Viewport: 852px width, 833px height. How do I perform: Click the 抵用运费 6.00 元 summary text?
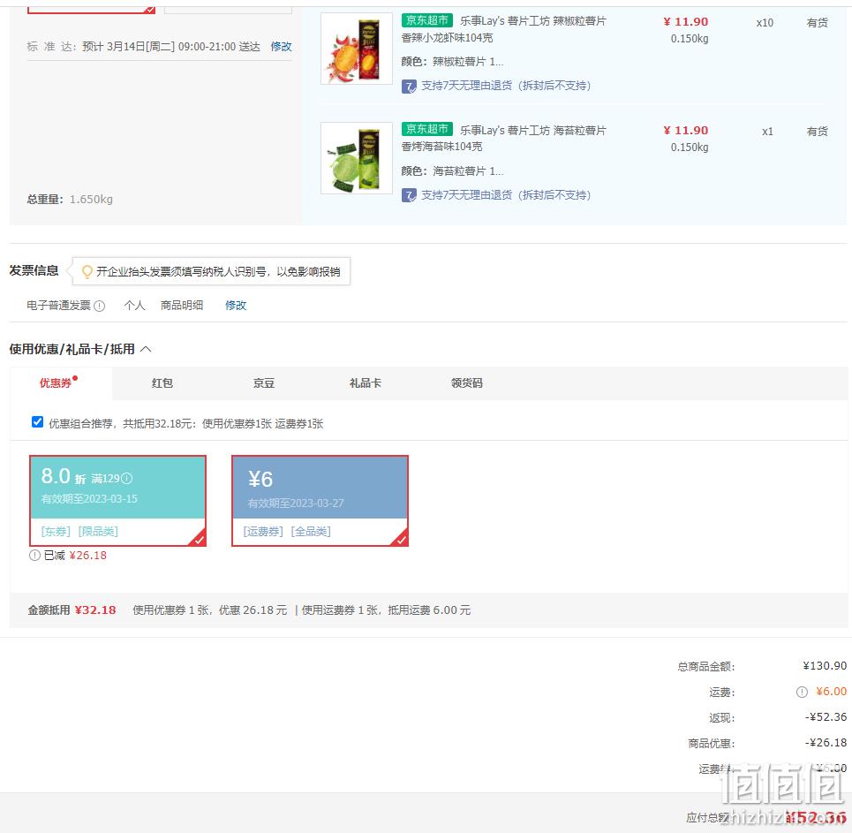(x=429, y=610)
